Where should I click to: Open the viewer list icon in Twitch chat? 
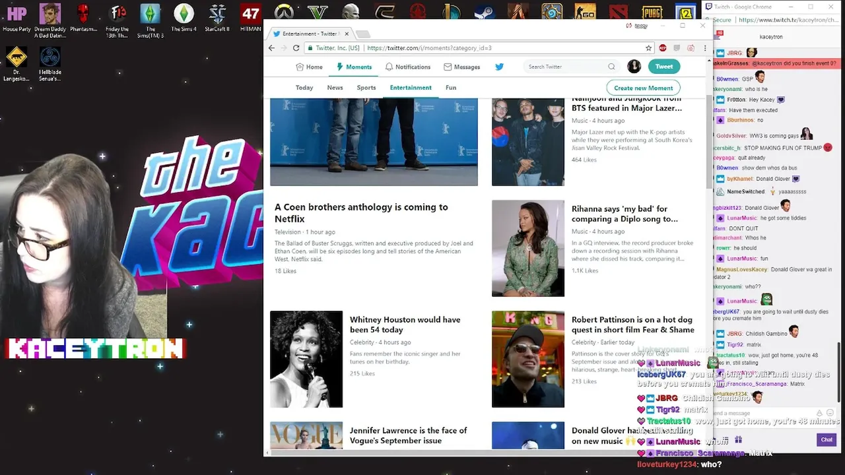(725, 439)
